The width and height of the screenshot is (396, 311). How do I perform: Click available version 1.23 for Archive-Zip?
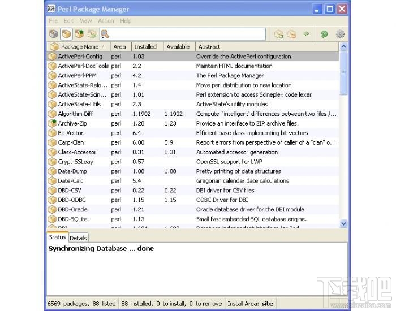click(x=170, y=123)
